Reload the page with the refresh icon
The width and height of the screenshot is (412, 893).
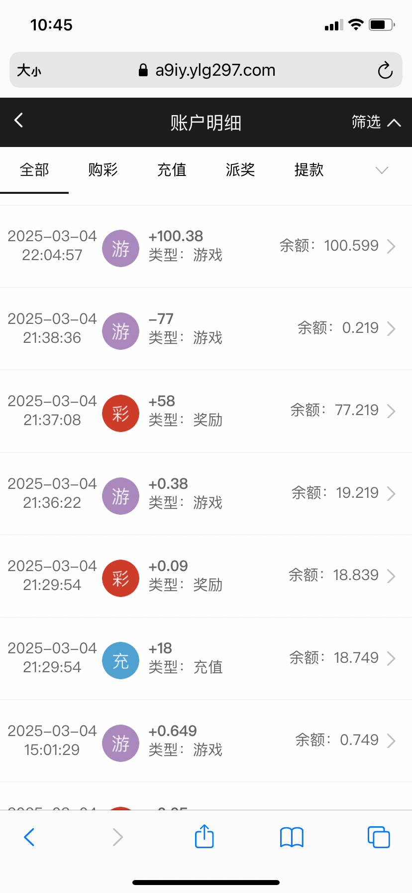385,70
